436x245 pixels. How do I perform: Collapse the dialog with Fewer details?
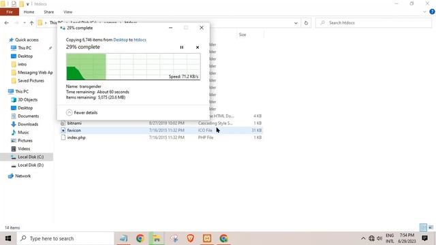[82, 112]
